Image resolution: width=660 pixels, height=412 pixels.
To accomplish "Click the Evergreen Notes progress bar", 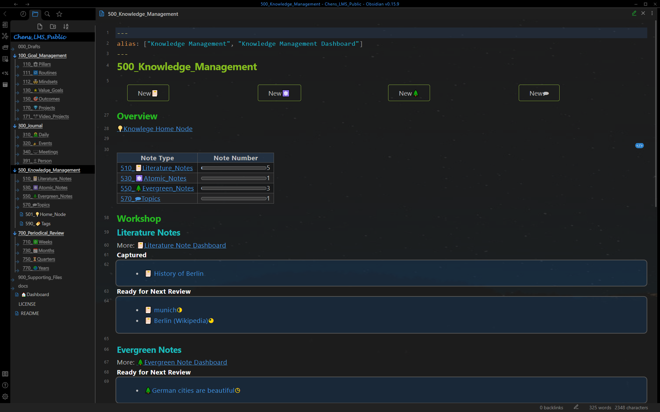I will [234, 188].
